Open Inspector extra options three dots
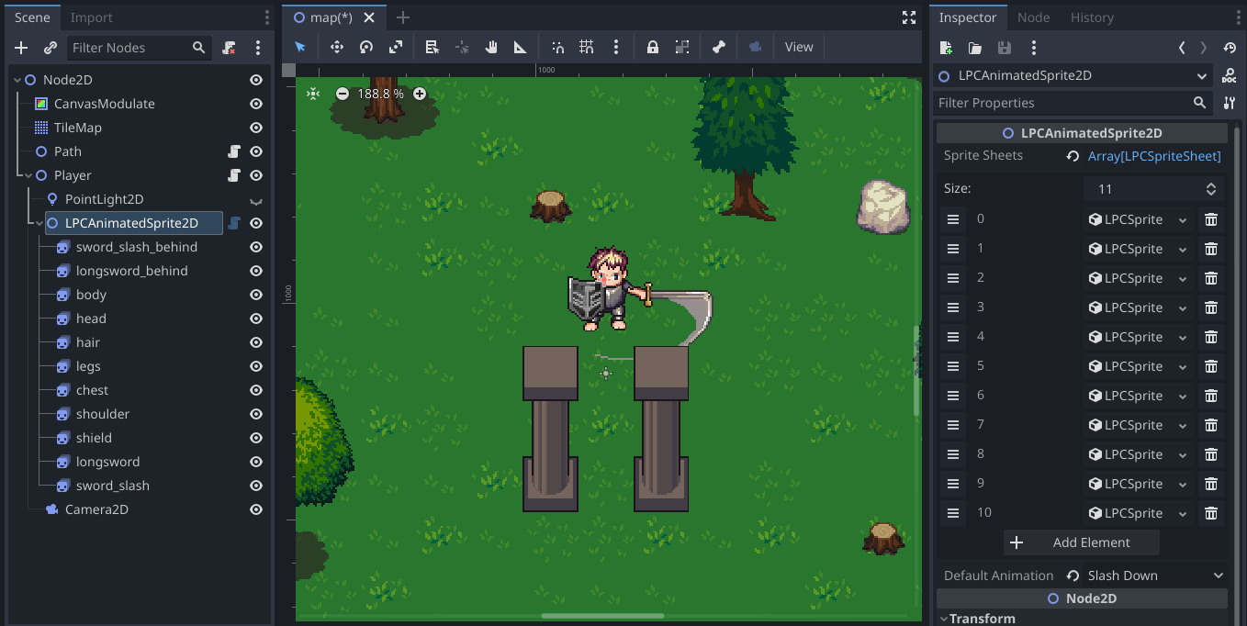The height and width of the screenshot is (626, 1247). point(1034,48)
